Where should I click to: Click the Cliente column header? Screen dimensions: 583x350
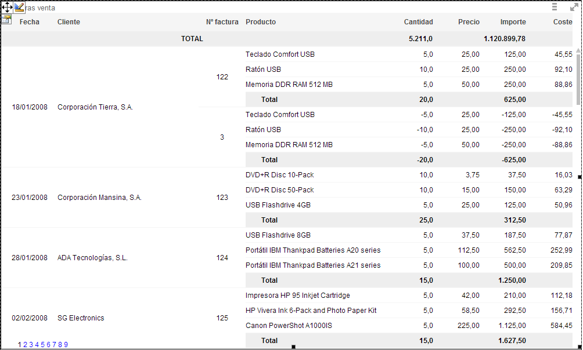click(x=69, y=22)
